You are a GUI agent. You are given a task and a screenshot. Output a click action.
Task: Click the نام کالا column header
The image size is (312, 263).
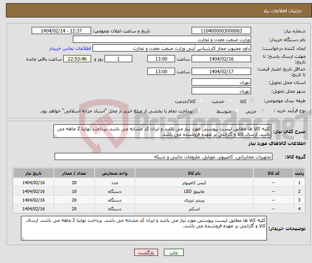tap(194, 173)
